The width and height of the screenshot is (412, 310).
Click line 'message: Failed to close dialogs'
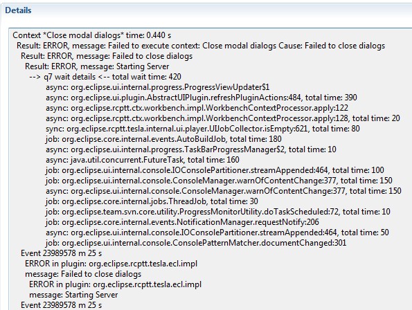[x=83, y=274]
